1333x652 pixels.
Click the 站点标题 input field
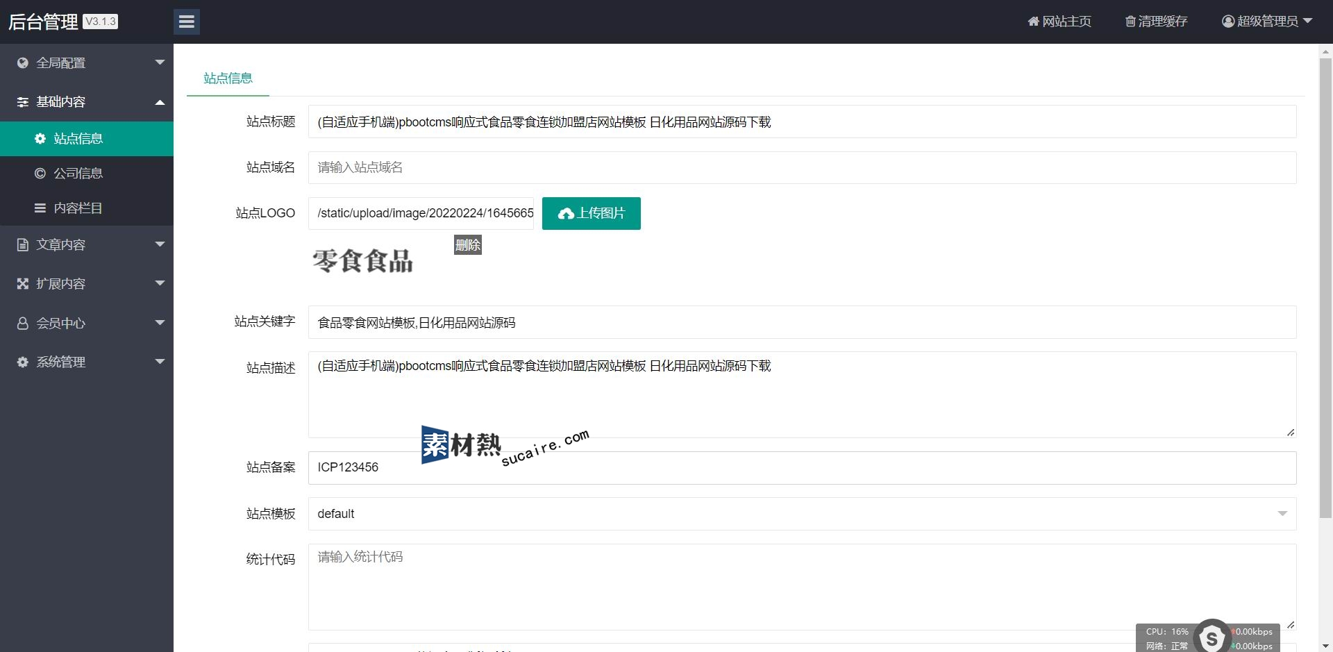click(x=802, y=122)
